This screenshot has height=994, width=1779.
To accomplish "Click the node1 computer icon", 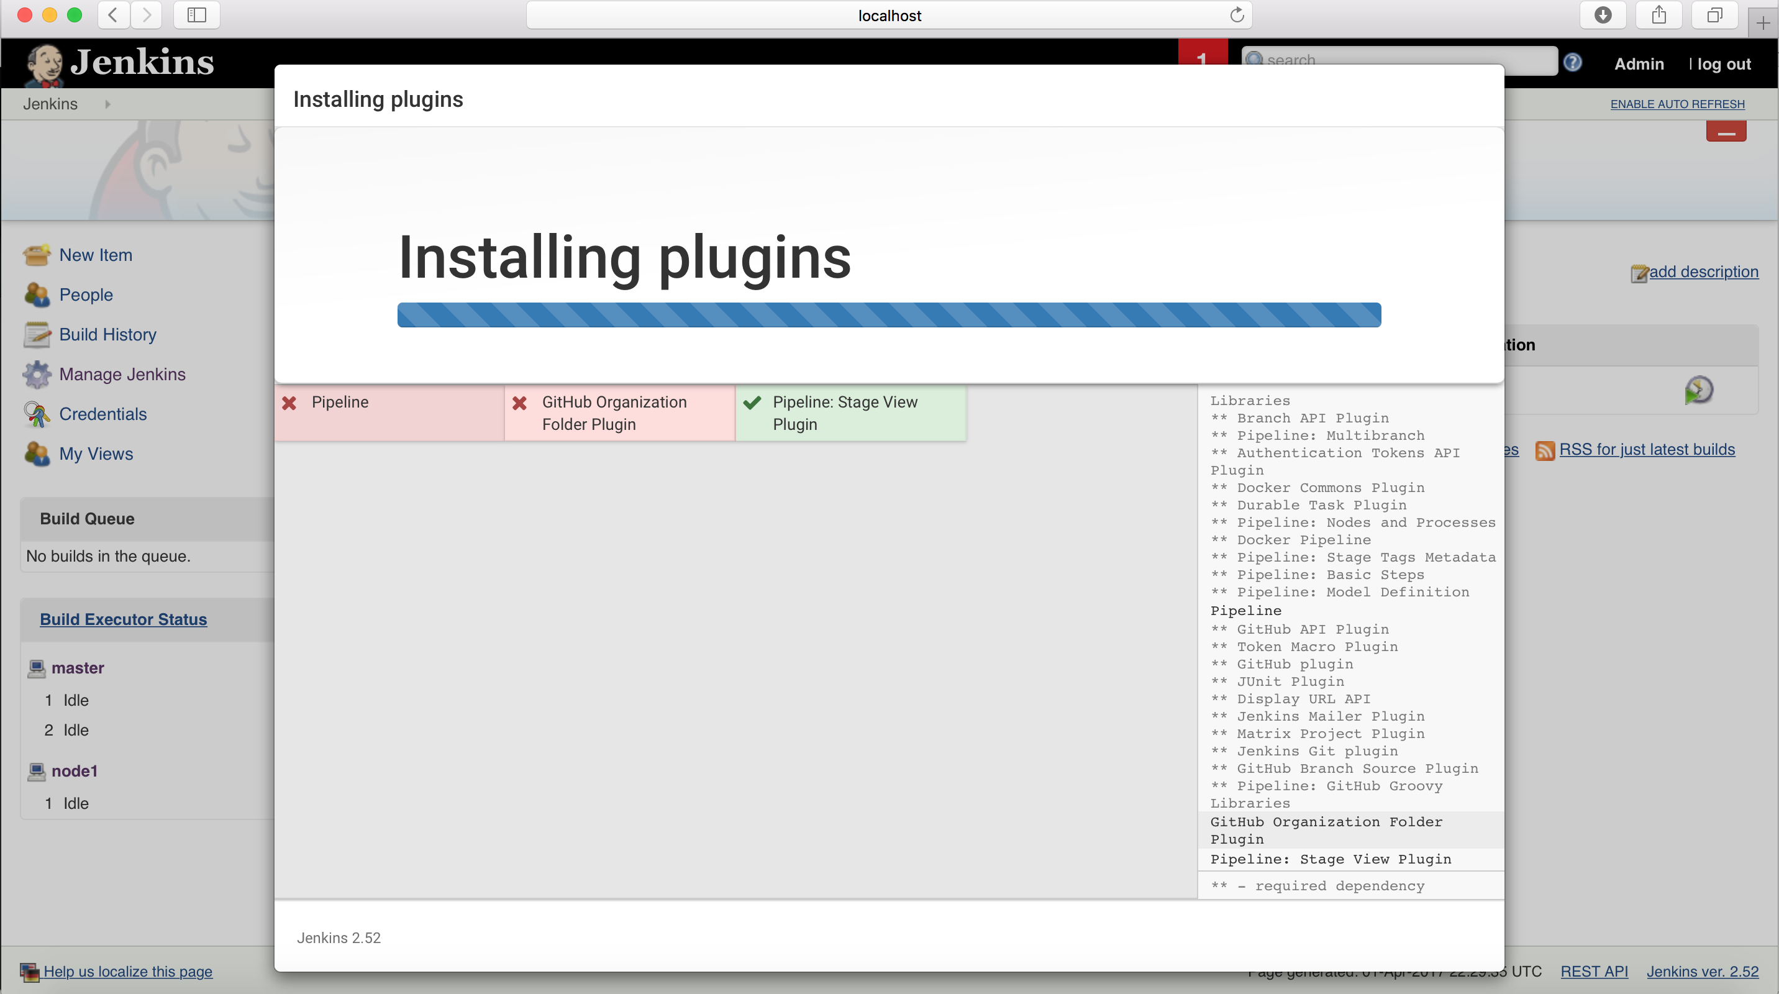I will [x=37, y=771].
